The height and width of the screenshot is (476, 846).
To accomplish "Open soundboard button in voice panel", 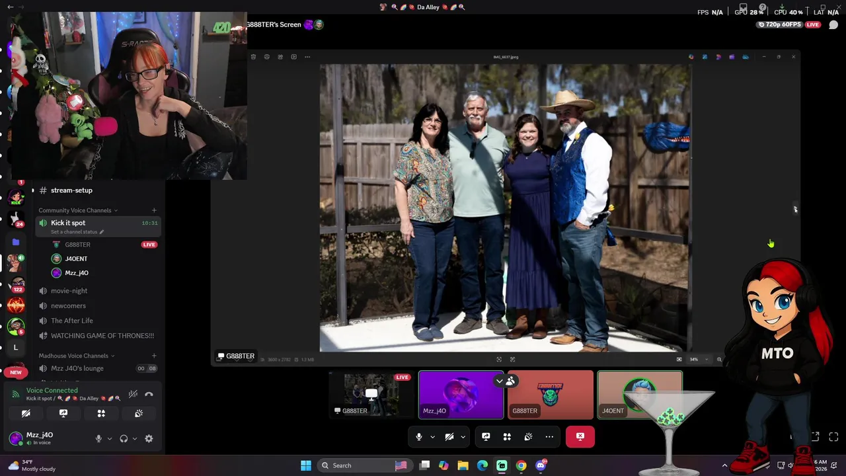I will tap(139, 413).
